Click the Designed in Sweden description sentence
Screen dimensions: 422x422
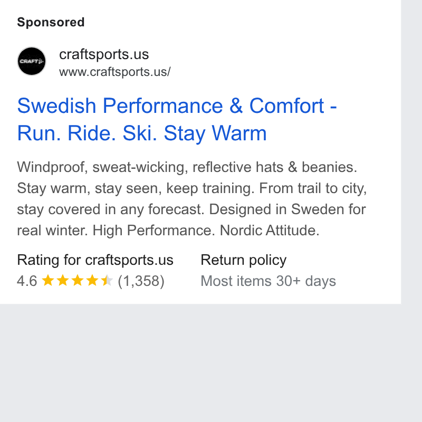(x=287, y=209)
